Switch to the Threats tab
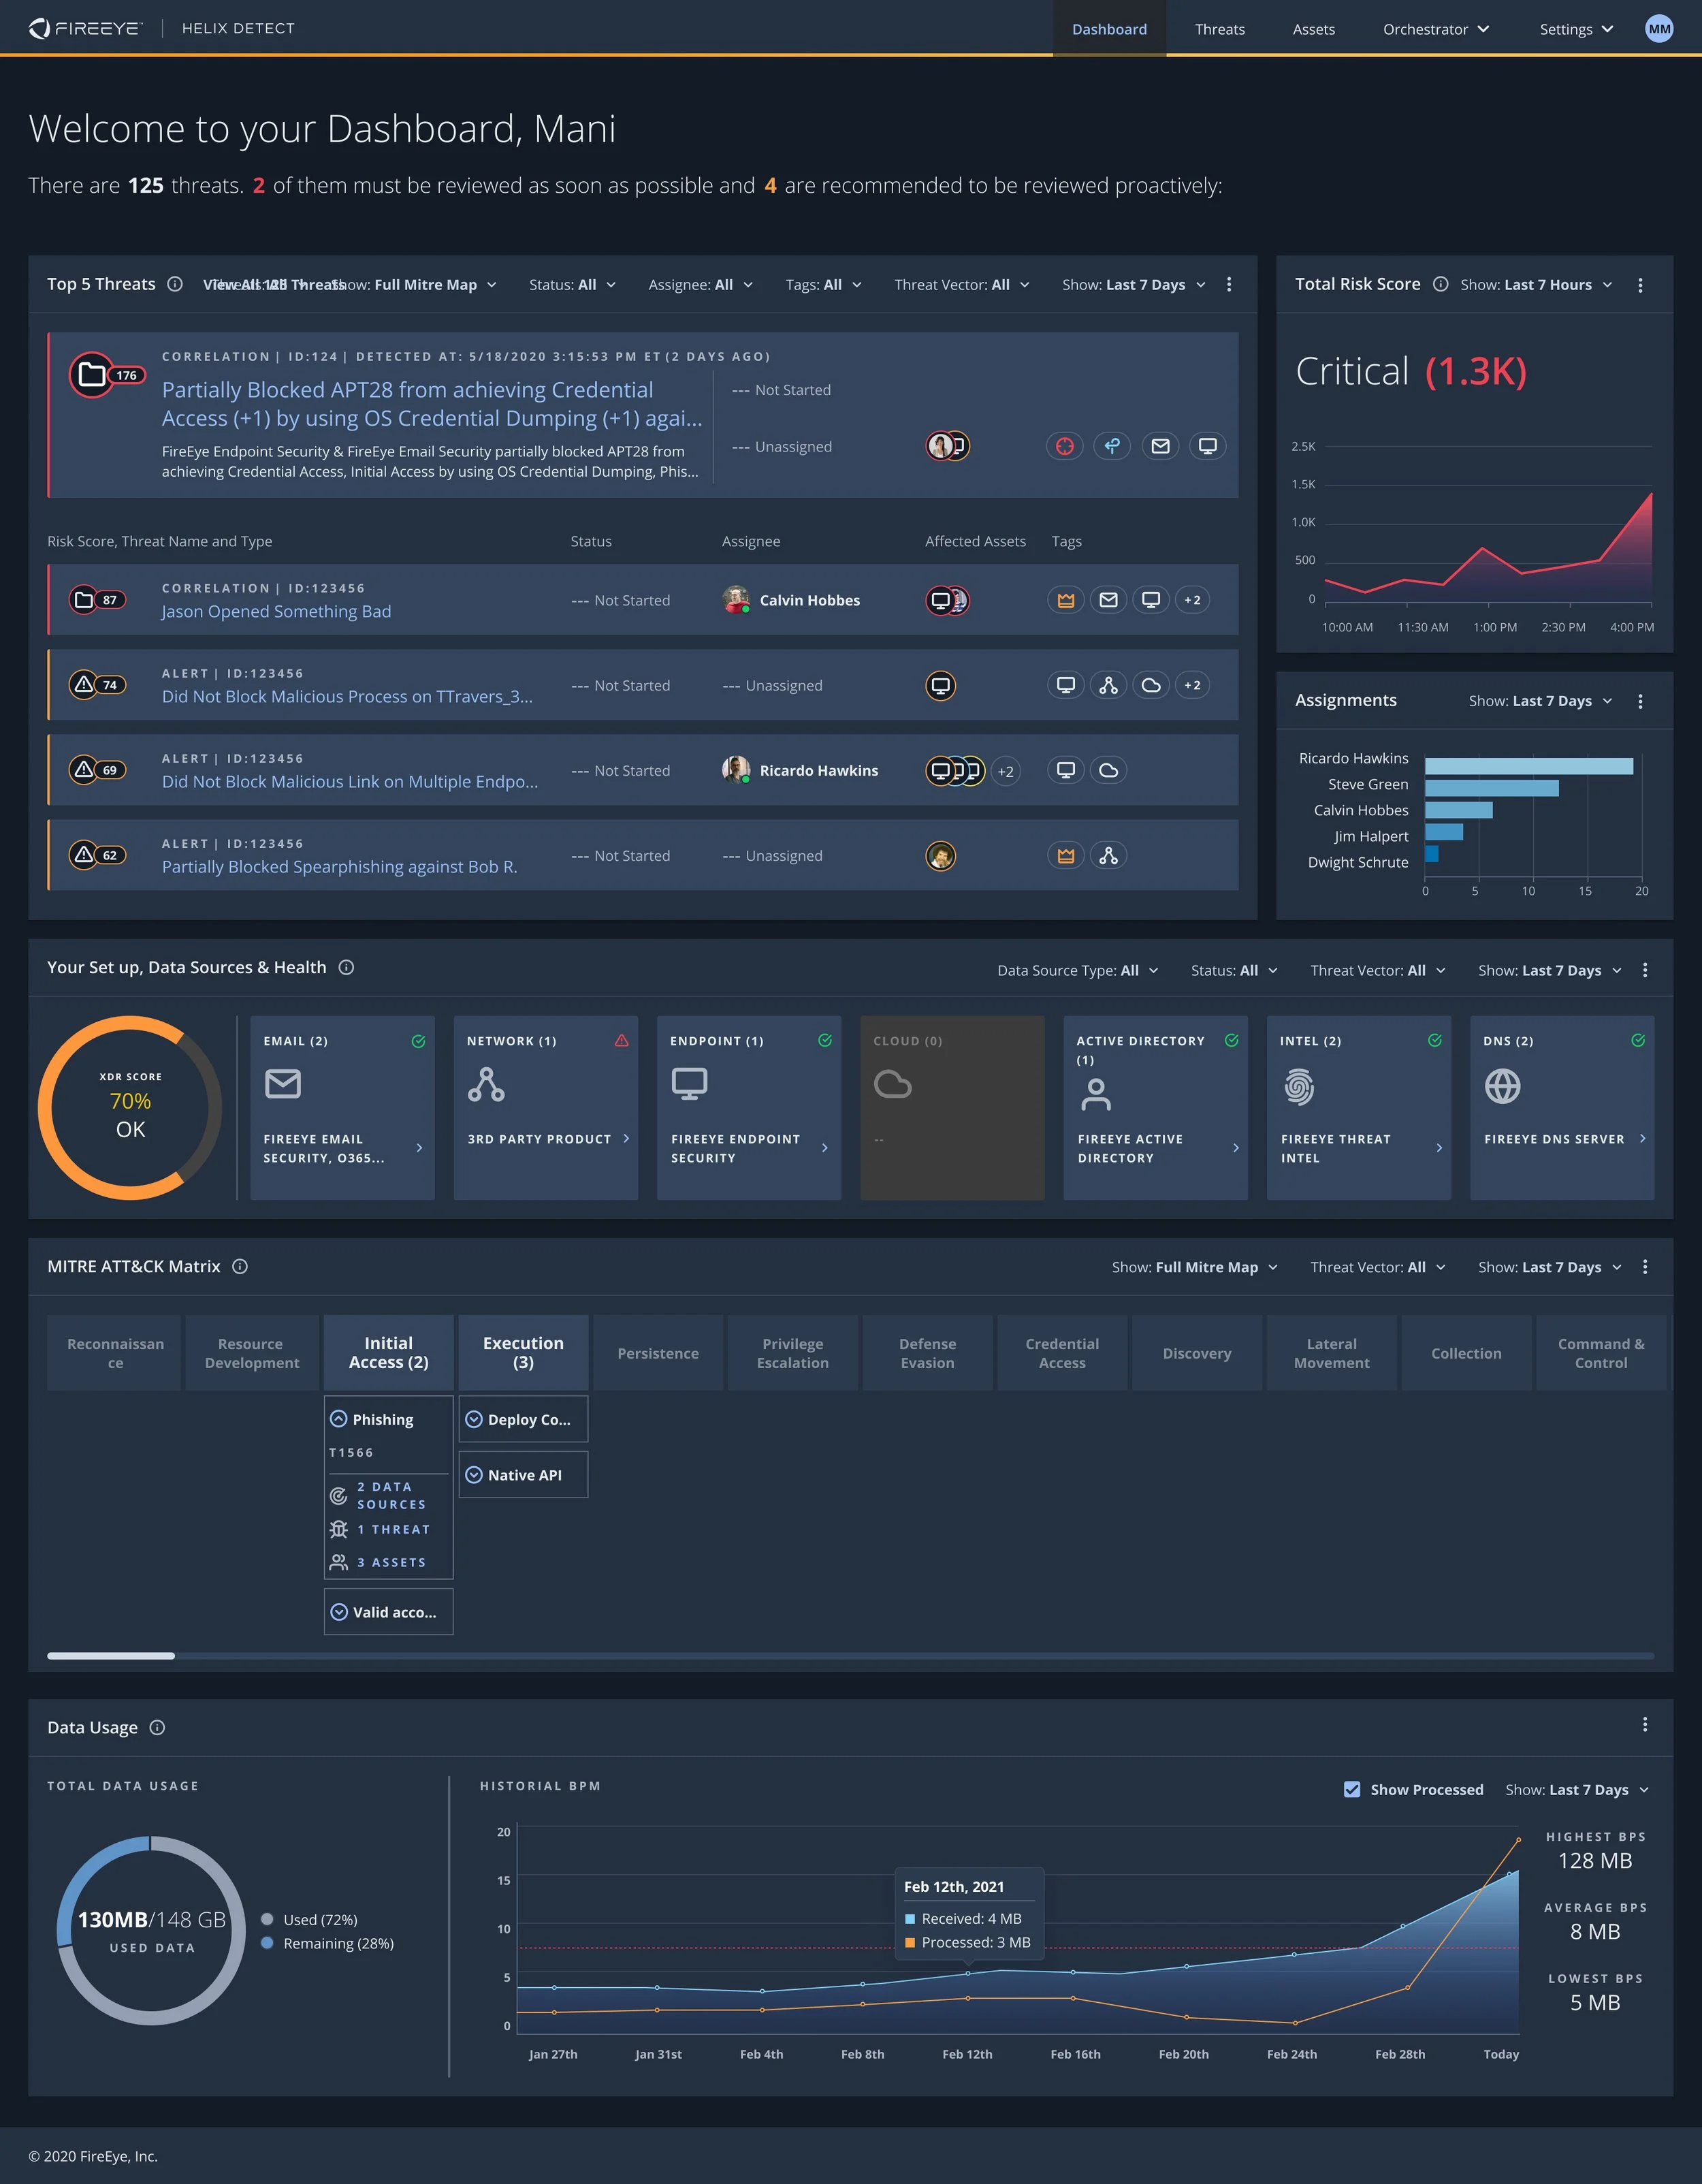The height and width of the screenshot is (2184, 1702). (1219, 29)
